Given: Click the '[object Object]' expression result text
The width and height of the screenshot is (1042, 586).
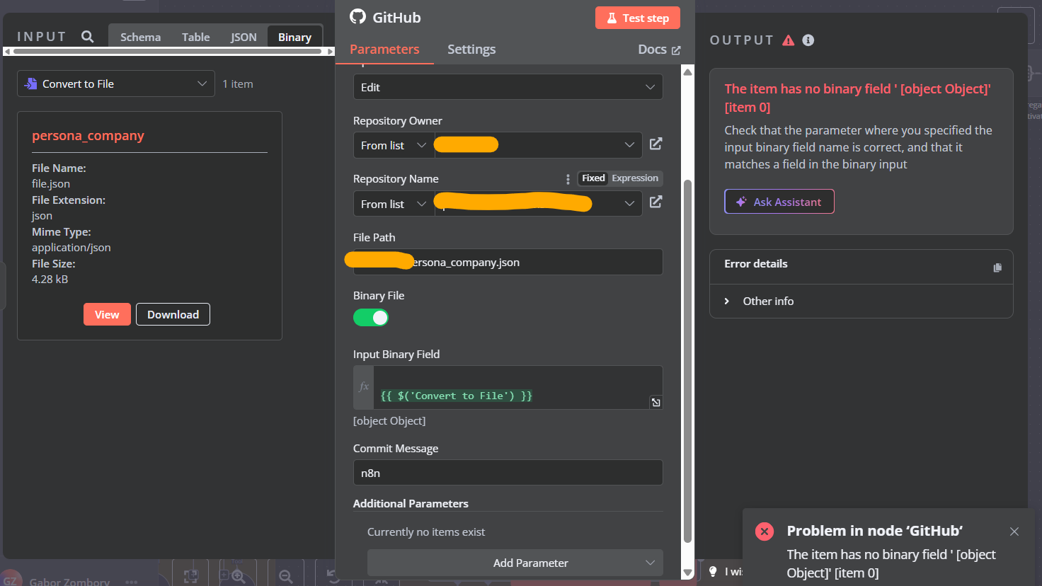Looking at the screenshot, I should coord(389,421).
